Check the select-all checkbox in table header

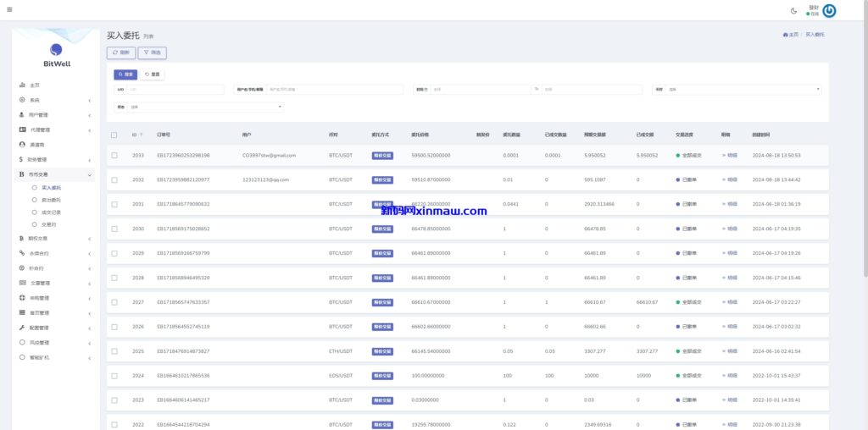[114, 135]
